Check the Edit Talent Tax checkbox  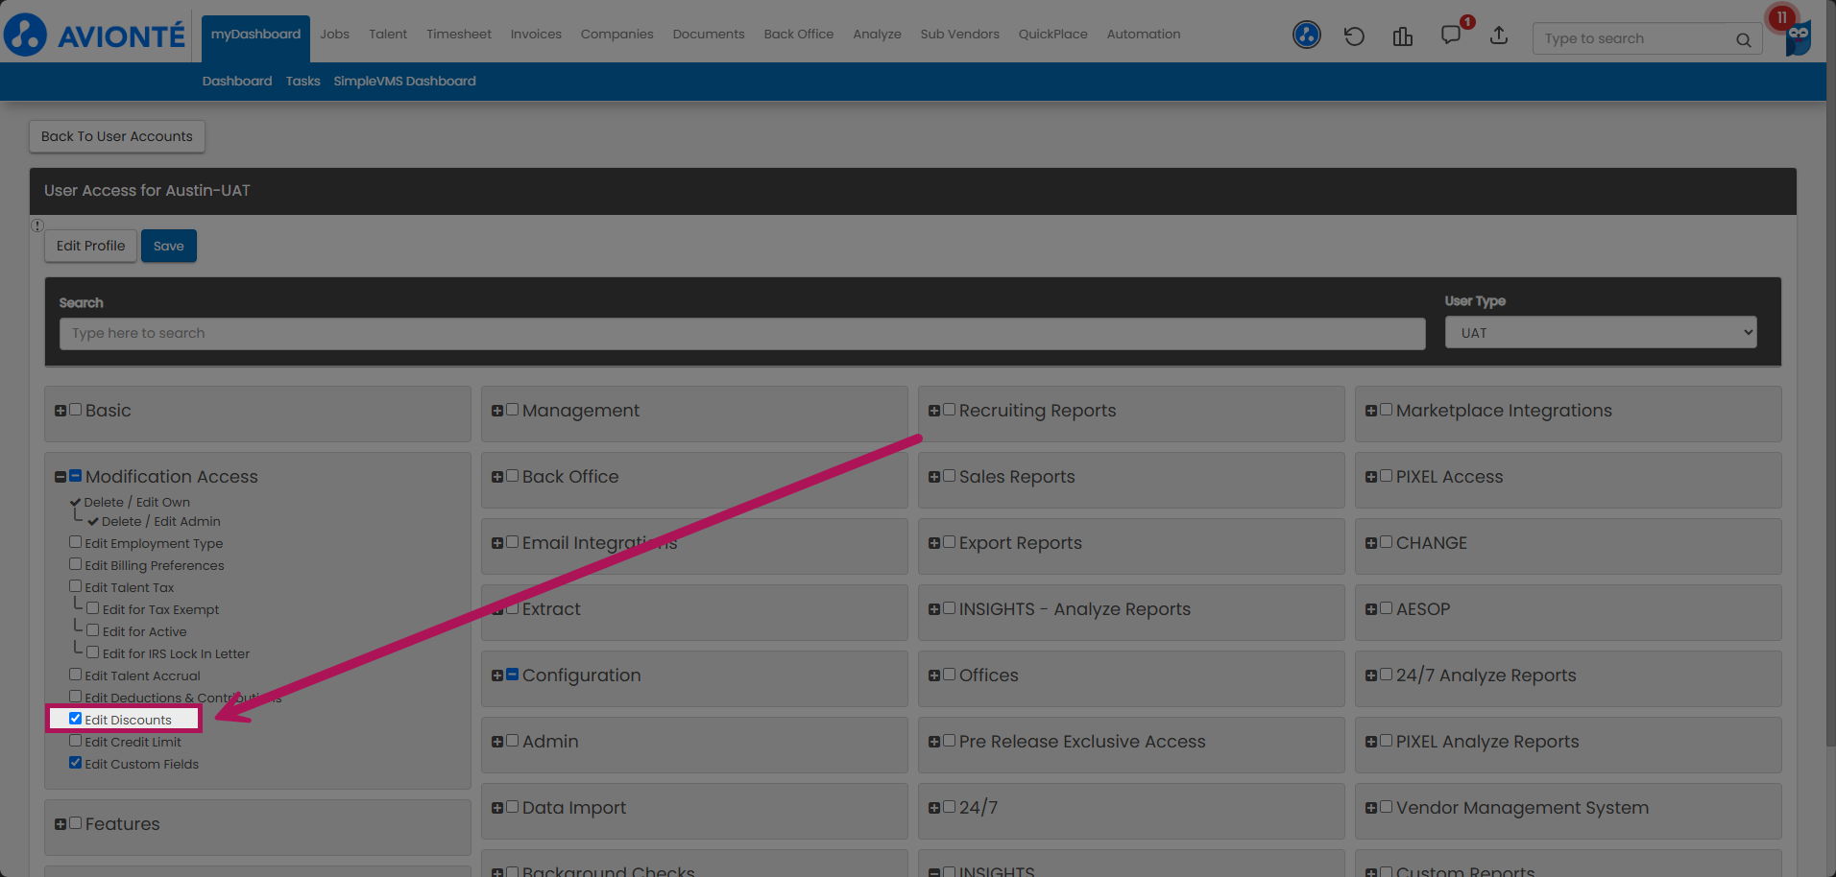(x=75, y=586)
